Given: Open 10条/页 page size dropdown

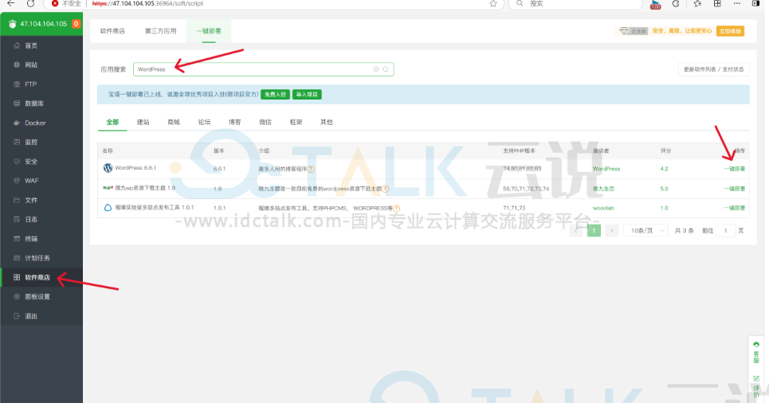Looking at the screenshot, I should point(646,230).
